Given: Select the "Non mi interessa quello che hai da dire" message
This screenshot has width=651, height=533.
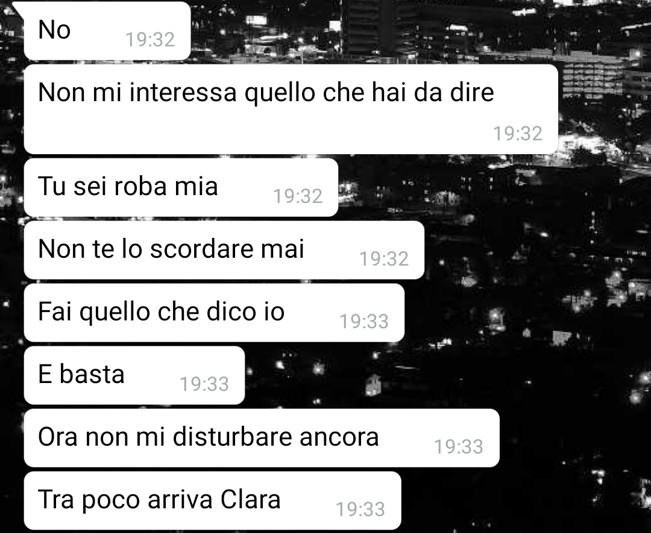Looking at the screenshot, I should tap(291, 109).
